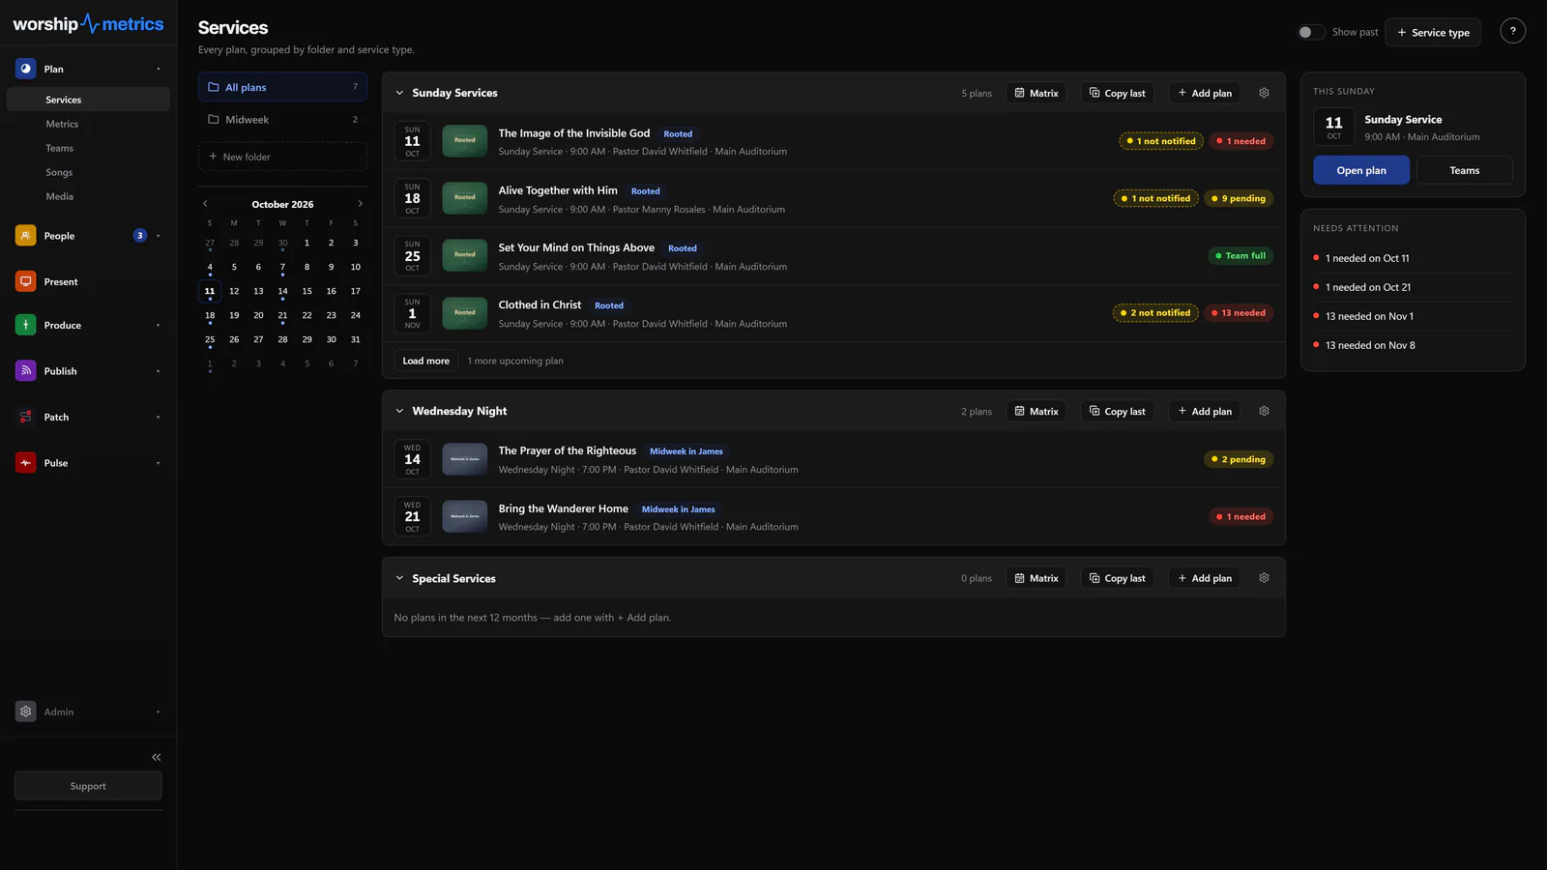Click the Service type button
This screenshot has height=870, width=1547.
click(1433, 32)
